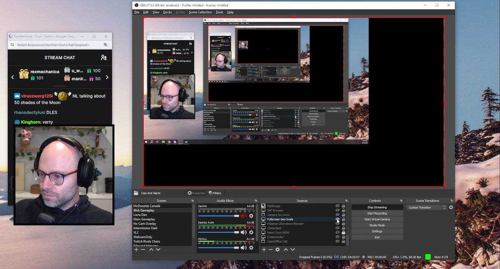Open Twitch chat community users icon

tap(104, 57)
